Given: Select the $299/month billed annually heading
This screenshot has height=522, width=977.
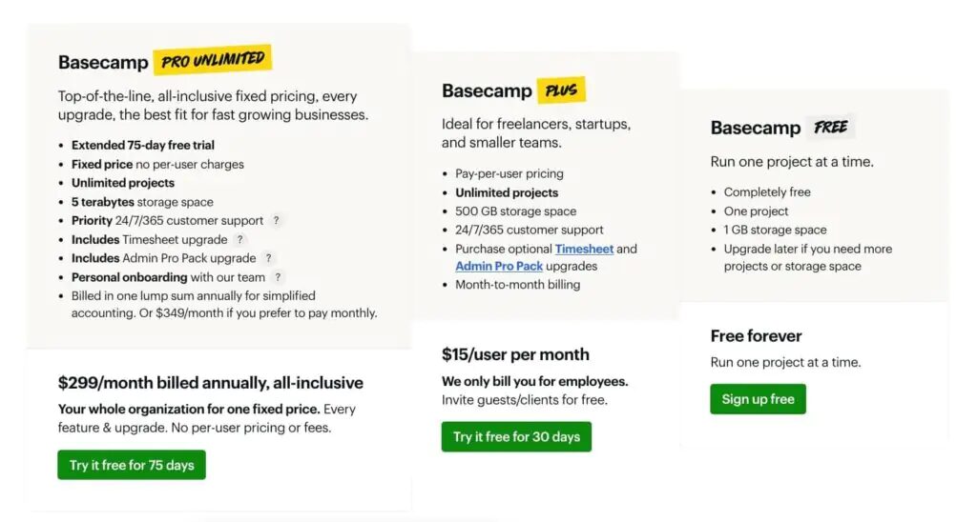Looking at the screenshot, I should (211, 383).
